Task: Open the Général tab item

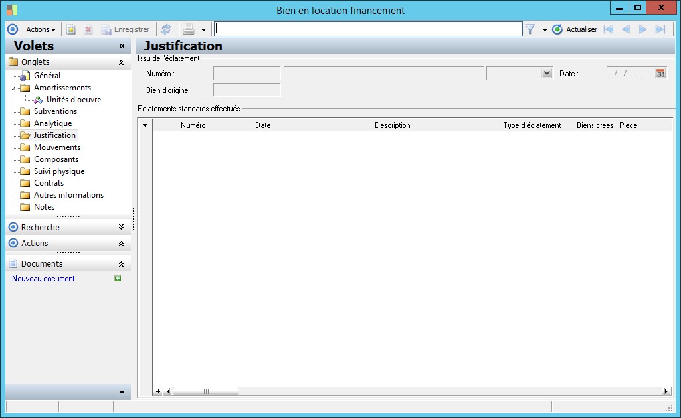Action: 47,76
